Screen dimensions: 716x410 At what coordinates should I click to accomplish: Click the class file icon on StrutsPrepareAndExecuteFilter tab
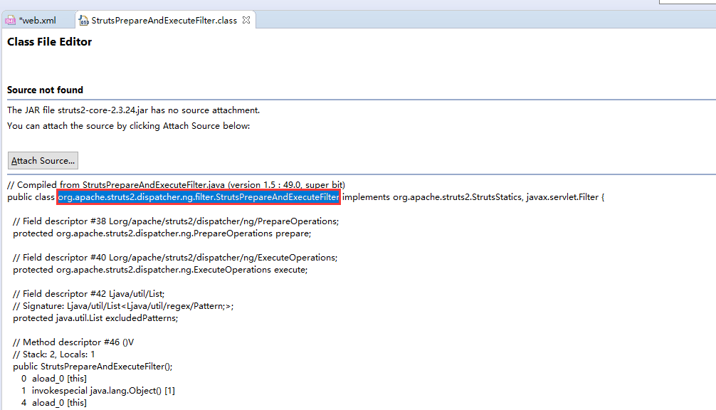coord(83,21)
